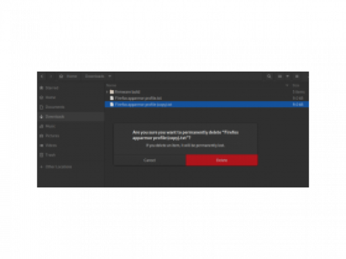Toggle list view icon in header bar
346x259 pixels.
click(x=280, y=76)
